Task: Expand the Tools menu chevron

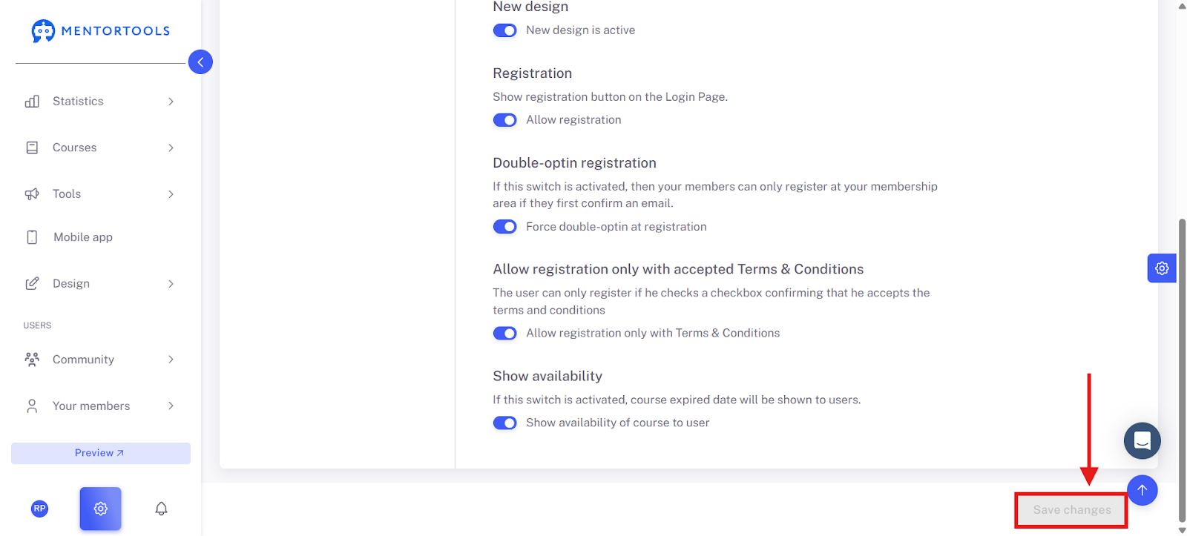Action: click(x=171, y=194)
